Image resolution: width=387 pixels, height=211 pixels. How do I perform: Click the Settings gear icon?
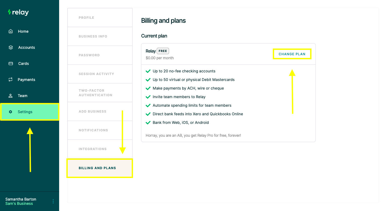(10, 112)
